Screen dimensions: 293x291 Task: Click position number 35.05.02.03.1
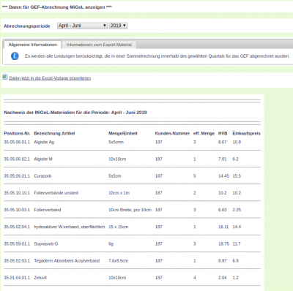17,261
